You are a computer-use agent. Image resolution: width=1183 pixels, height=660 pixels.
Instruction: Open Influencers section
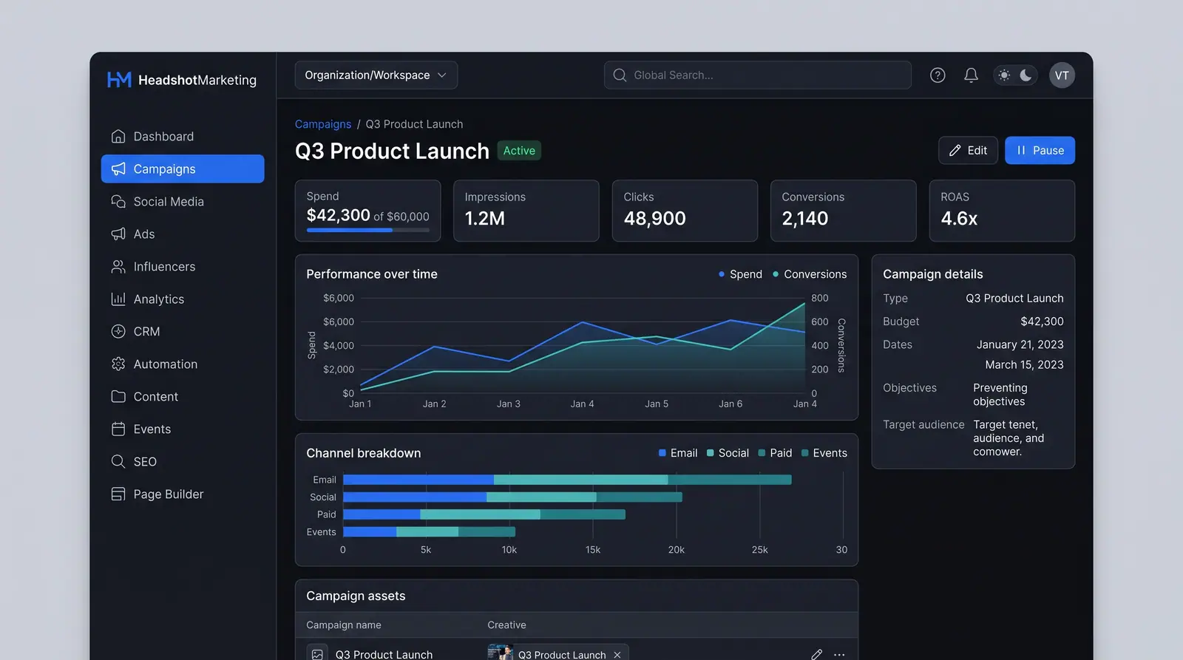coord(183,266)
